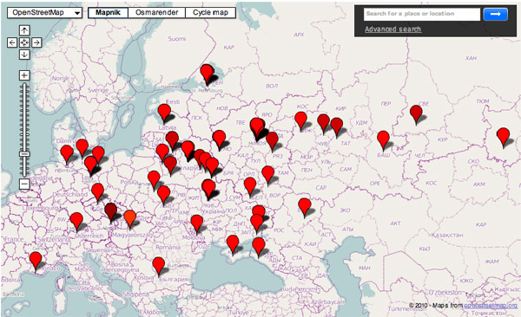521x317 pixels.
Task: Open the OpenStreetMap layer dropdown
Action: (44, 13)
